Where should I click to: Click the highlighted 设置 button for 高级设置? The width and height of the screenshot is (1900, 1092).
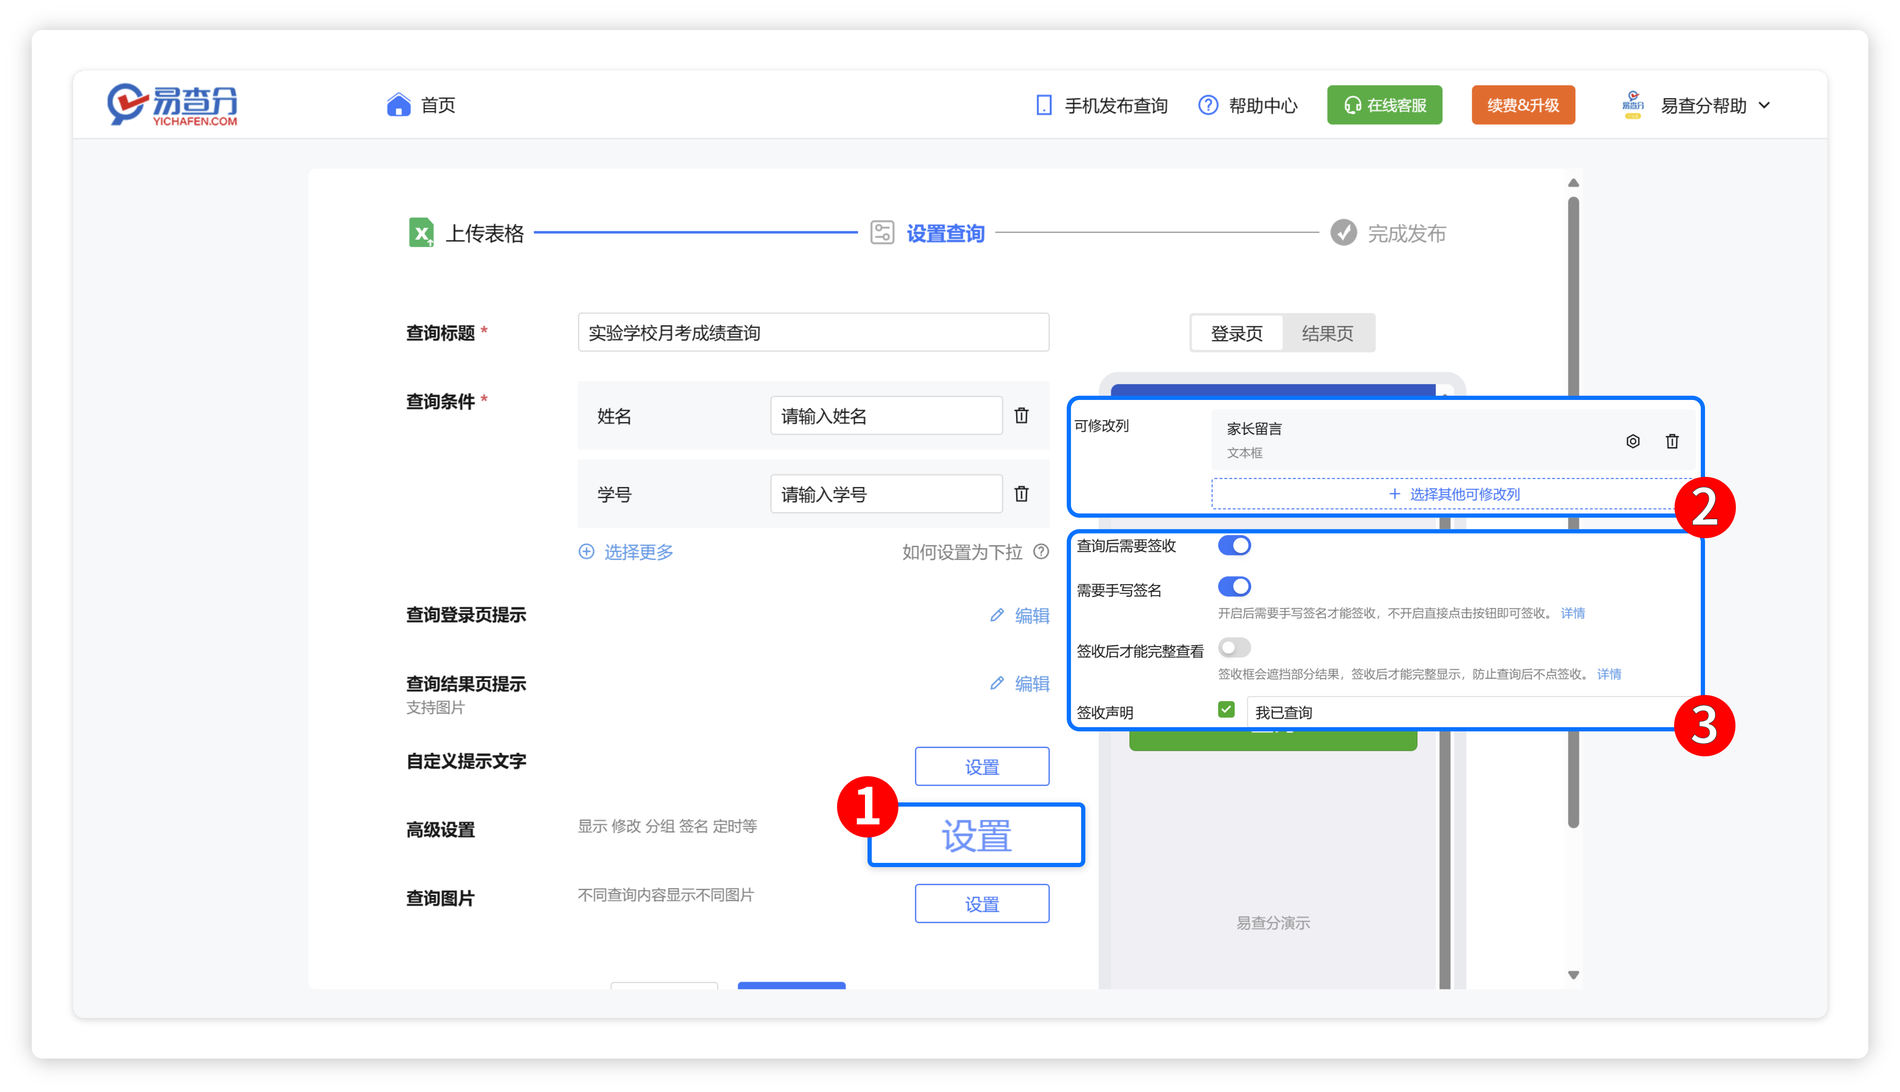[x=976, y=835]
